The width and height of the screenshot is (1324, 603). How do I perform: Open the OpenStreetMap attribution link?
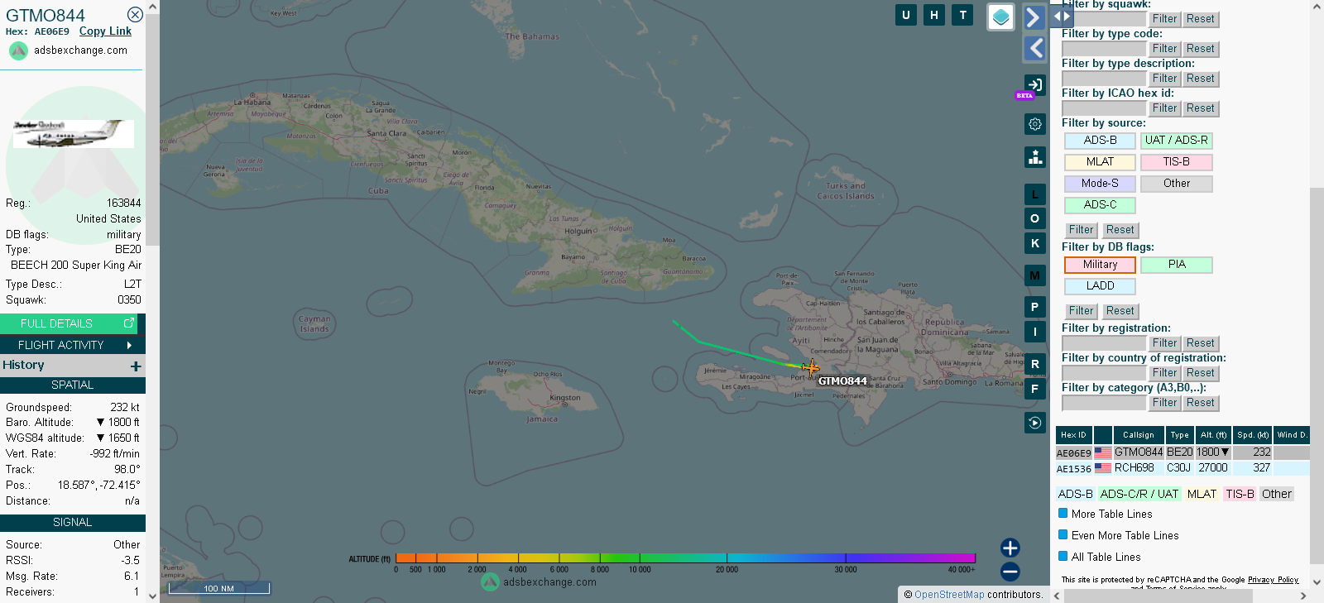click(x=949, y=595)
